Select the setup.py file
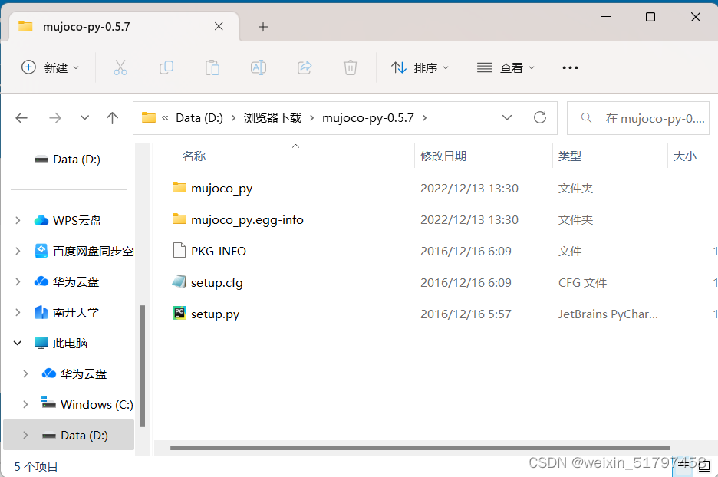This screenshot has width=718, height=477. coord(216,314)
